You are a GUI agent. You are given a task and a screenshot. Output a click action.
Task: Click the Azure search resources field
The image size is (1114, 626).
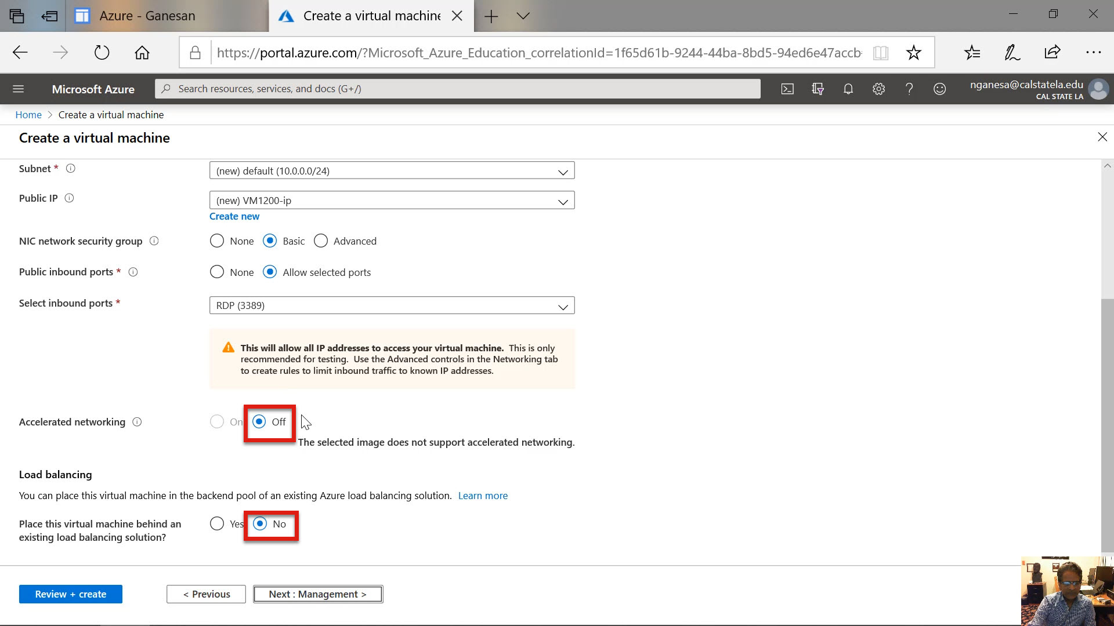pyautogui.click(x=457, y=89)
